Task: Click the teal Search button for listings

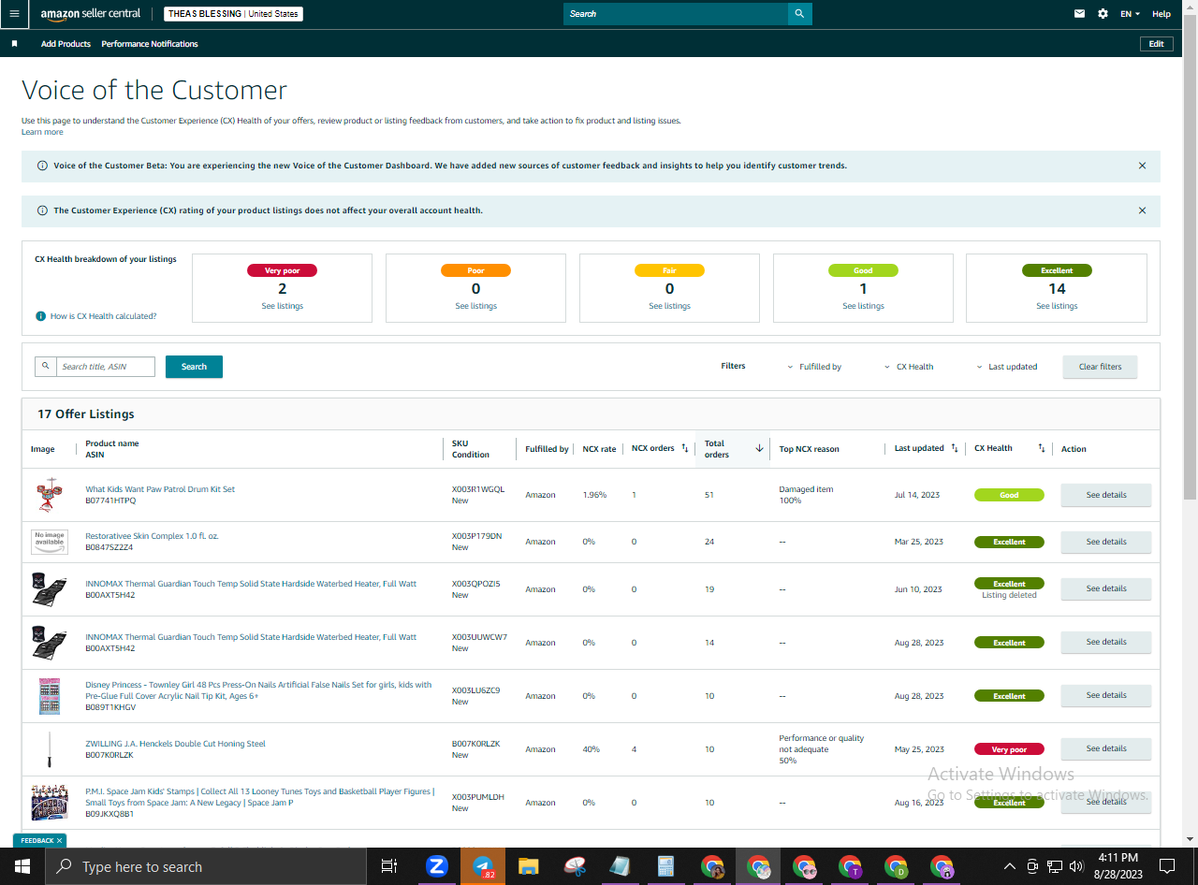Action: pos(194,367)
